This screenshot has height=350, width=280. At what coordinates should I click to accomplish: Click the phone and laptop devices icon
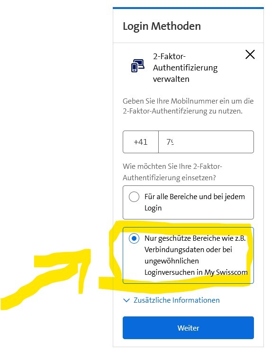pyautogui.click(x=137, y=66)
